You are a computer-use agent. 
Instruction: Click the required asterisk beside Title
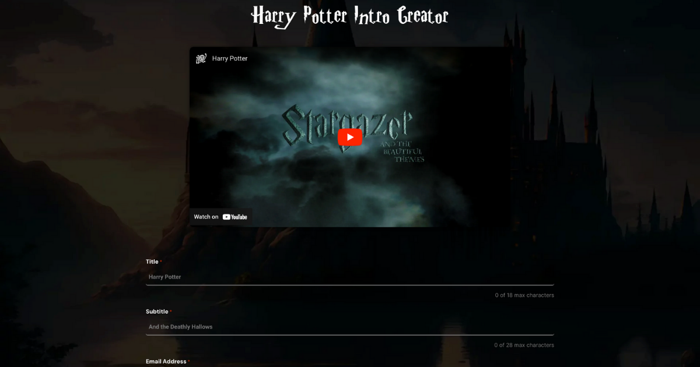[160, 260]
